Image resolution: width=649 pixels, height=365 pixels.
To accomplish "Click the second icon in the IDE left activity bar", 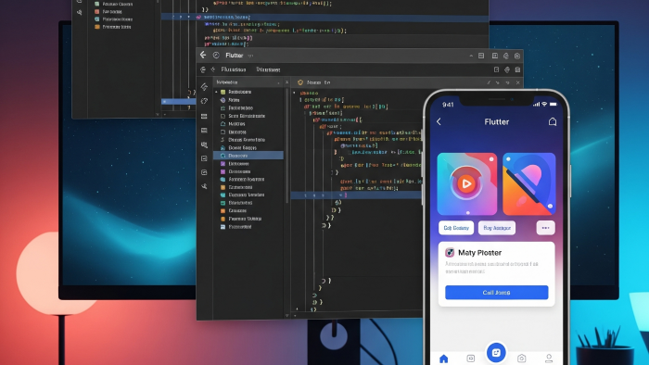I will point(204,101).
